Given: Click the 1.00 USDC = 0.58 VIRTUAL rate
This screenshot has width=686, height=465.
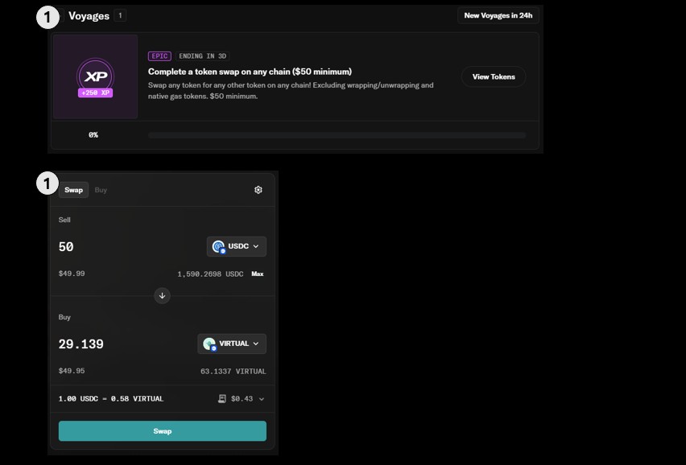Looking at the screenshot, I should pos(111,399).
